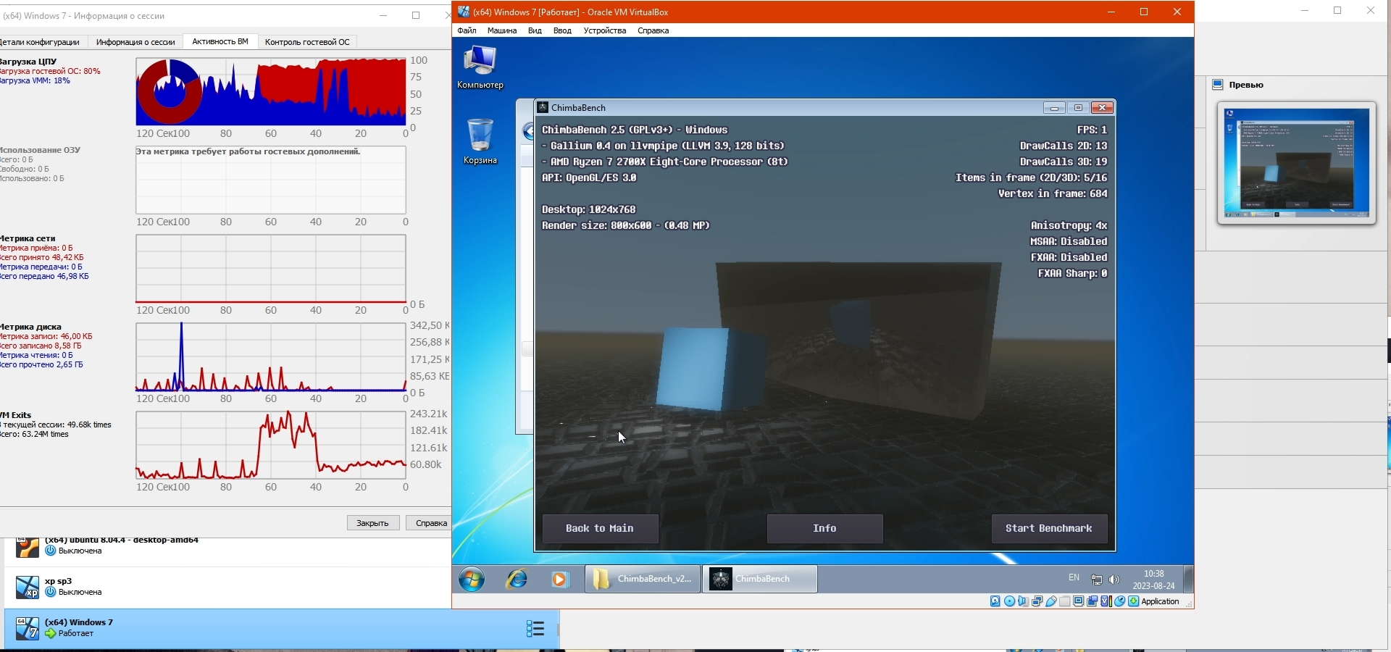
Task: Open the Корзина recycle bin icon
Action: pyautogui.click(x=480, y=141)
